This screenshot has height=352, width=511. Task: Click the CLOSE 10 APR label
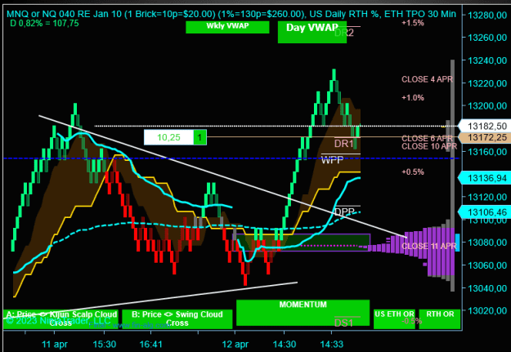pos(429,146)
